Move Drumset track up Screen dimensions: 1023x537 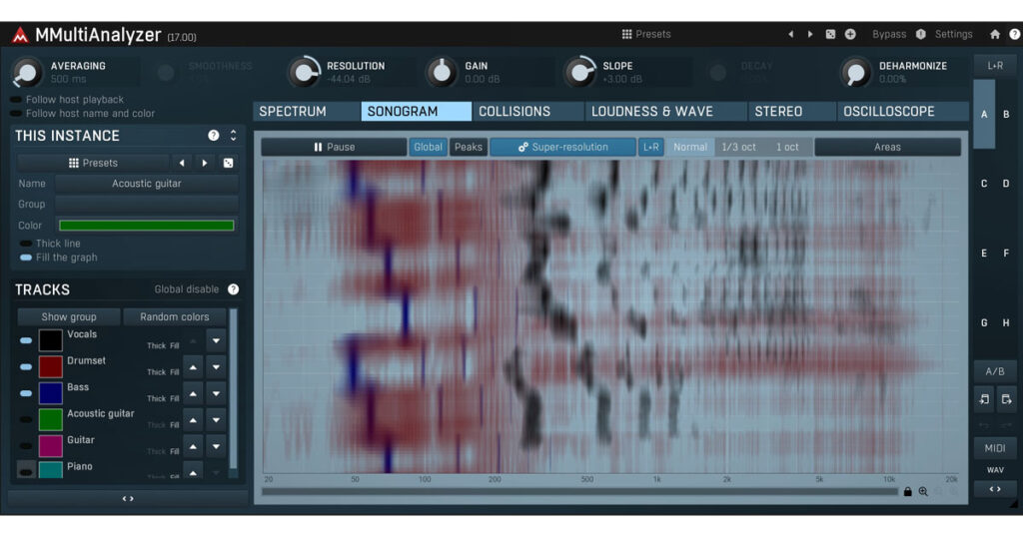tap(193, 367)
